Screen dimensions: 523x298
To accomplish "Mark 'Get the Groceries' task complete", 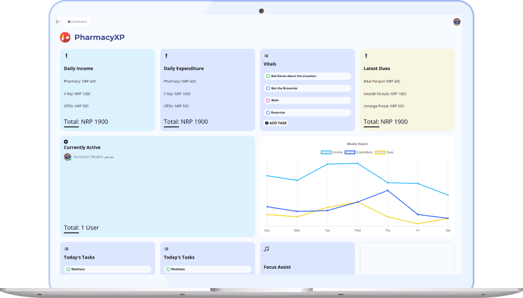I will (x=268, y=88).
